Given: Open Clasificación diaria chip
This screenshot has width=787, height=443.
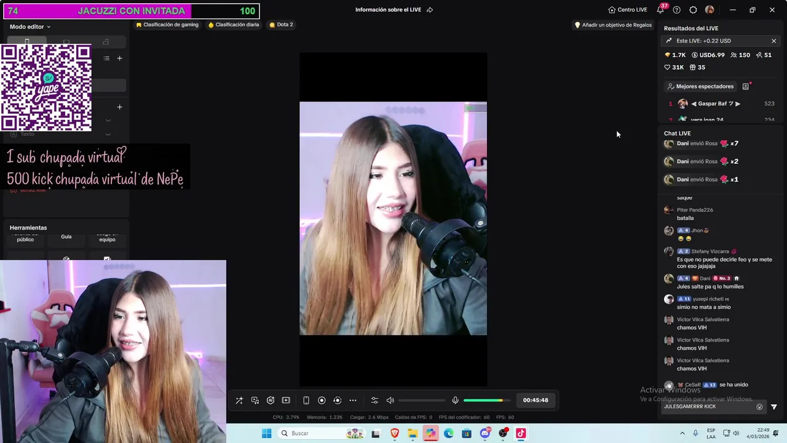Looking at the screenshot, I should (234, 25).
